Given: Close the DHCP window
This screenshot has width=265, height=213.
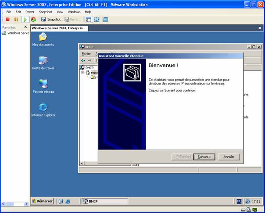Looking at the screenshot, I should pos(259,47).
